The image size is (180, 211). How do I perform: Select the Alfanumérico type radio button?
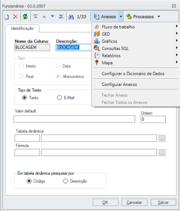tap(58, 76)
